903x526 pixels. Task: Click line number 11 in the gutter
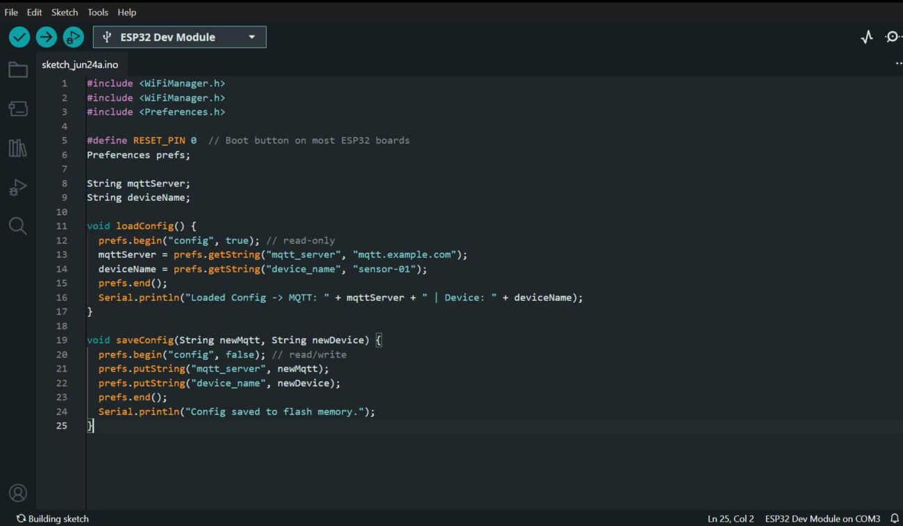(62, 226)
